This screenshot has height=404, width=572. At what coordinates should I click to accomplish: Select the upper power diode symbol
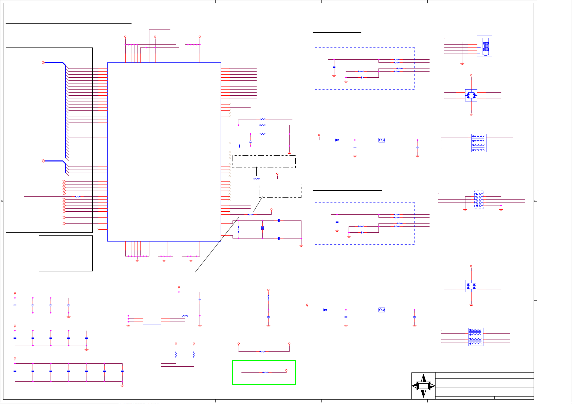(337, 140)
